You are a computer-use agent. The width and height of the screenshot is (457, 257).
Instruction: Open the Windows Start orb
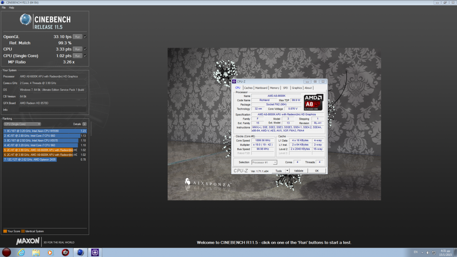coord(6,252)
